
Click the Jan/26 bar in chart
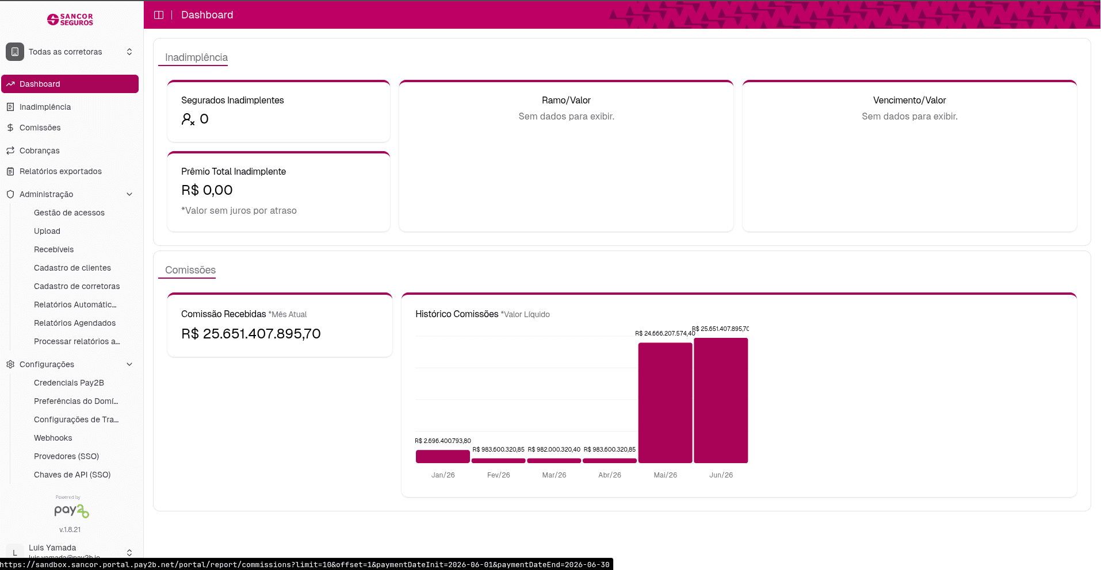pyautogui.click(x=443, y=456)
